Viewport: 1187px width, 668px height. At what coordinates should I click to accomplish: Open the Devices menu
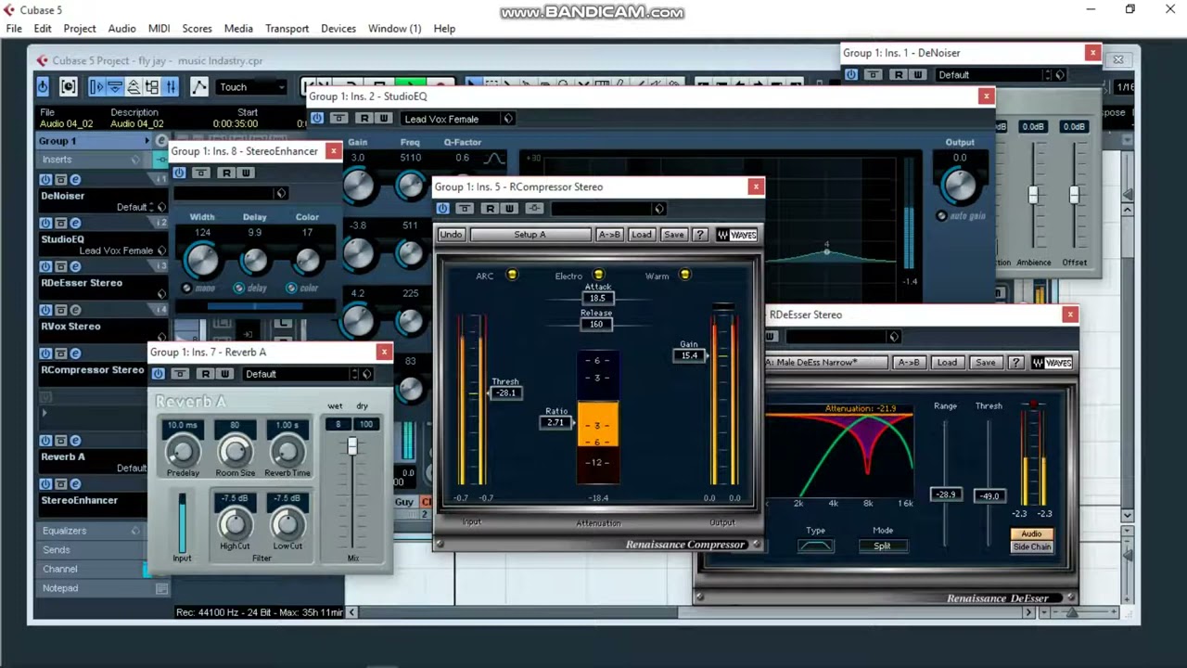pyautogui.click(x=338, y=29)
